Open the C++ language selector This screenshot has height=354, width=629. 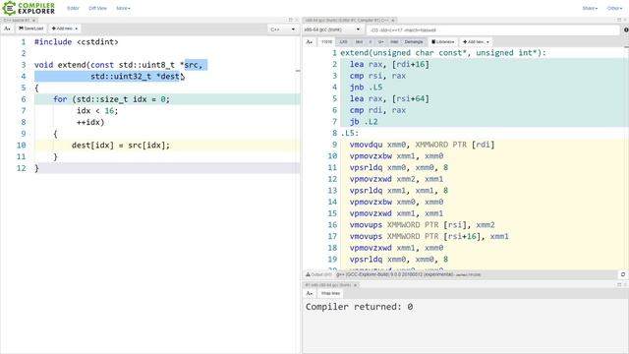tap(282, 29)
